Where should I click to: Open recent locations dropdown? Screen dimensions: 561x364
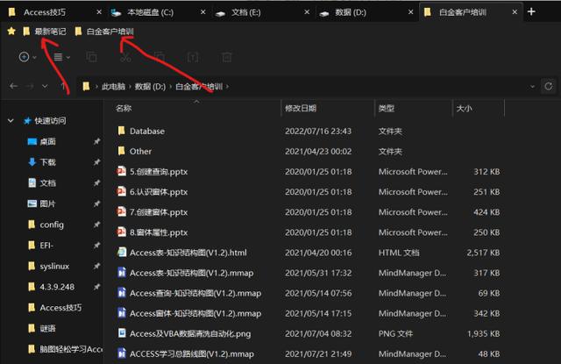click(45, 86)
